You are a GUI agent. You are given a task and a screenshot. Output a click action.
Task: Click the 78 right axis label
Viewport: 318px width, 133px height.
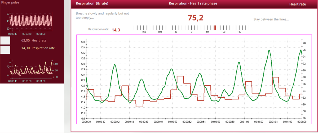[304, 43]
